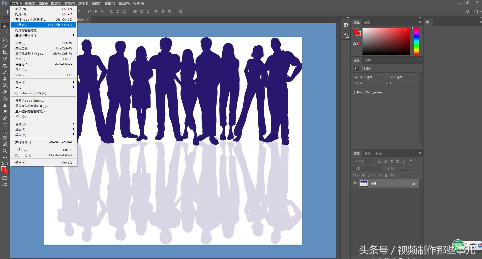
Task: Activate the Zoom magnifier tool
Action: pyautogui.click(x=5, y=151)
